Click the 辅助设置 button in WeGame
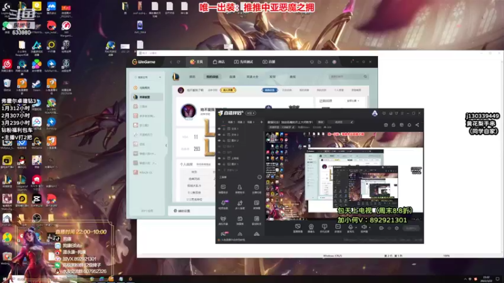Screen dimensions: 504x283 click(x=182, y=211)
